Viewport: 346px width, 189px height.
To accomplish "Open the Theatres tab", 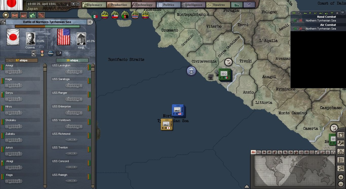I will (x=218, y=5).
